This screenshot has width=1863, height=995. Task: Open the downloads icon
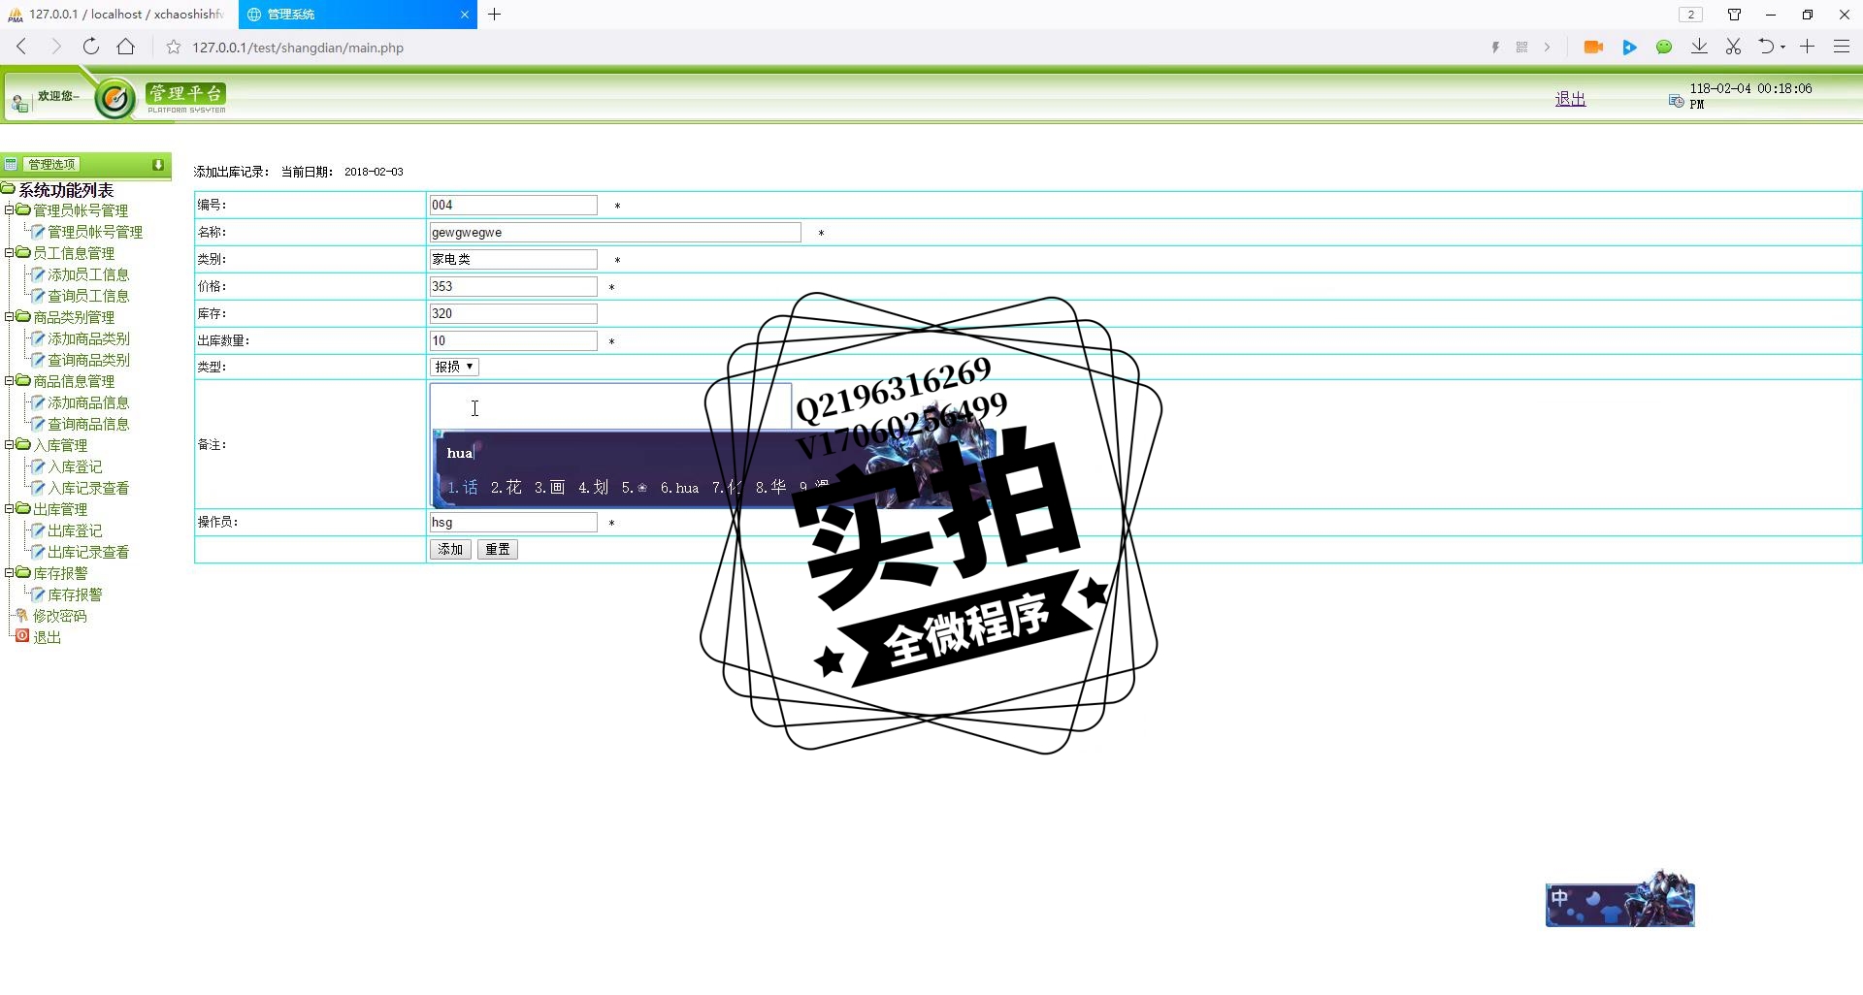pyautogui.click(x=1699, y=47)
